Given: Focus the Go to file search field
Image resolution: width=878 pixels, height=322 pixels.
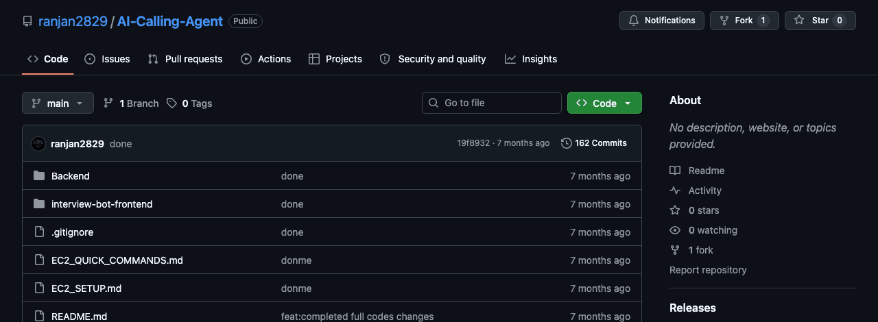Looking at the screenshot, I should pyautogui.click(x=492, y=103).
